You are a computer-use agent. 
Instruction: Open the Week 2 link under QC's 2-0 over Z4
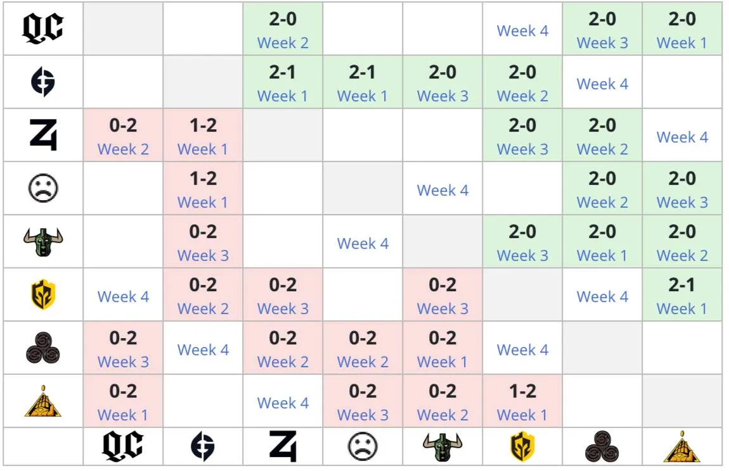coord(283,43)
